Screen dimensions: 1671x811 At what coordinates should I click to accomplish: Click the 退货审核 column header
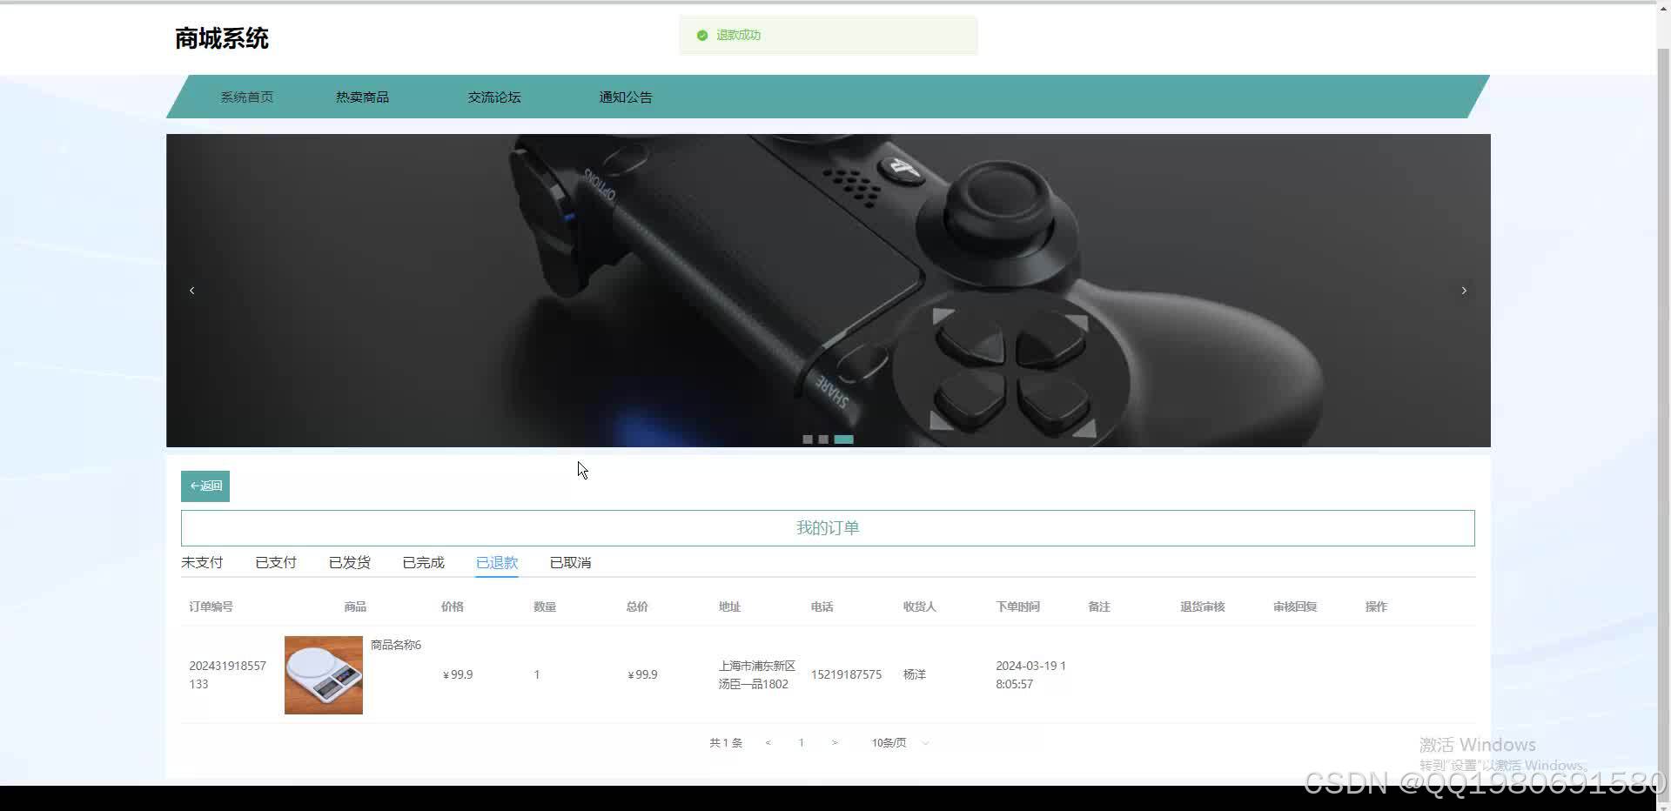[1203, 607]
